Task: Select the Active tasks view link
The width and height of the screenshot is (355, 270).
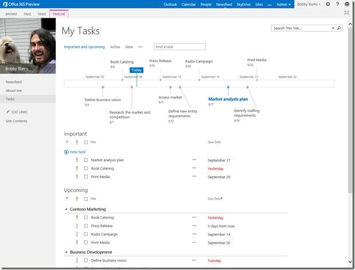Action: click(115, 47)
